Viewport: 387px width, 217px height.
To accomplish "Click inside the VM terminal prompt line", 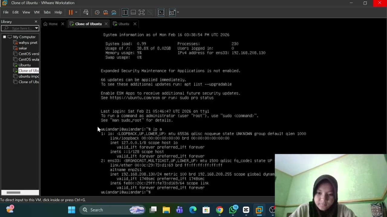I will click(125, 192).
